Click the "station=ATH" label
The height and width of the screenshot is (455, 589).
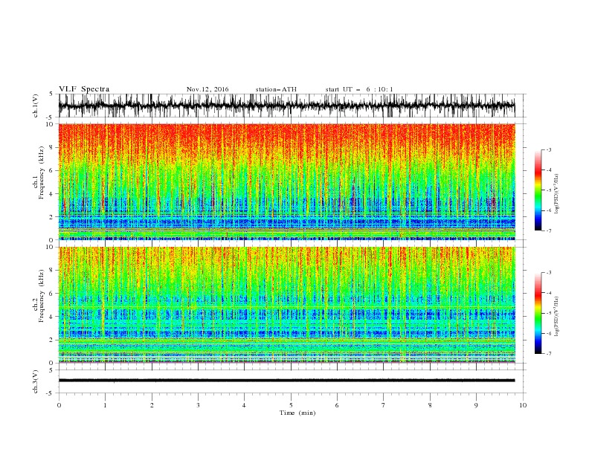pyautogui.click(x=276, y=89)
